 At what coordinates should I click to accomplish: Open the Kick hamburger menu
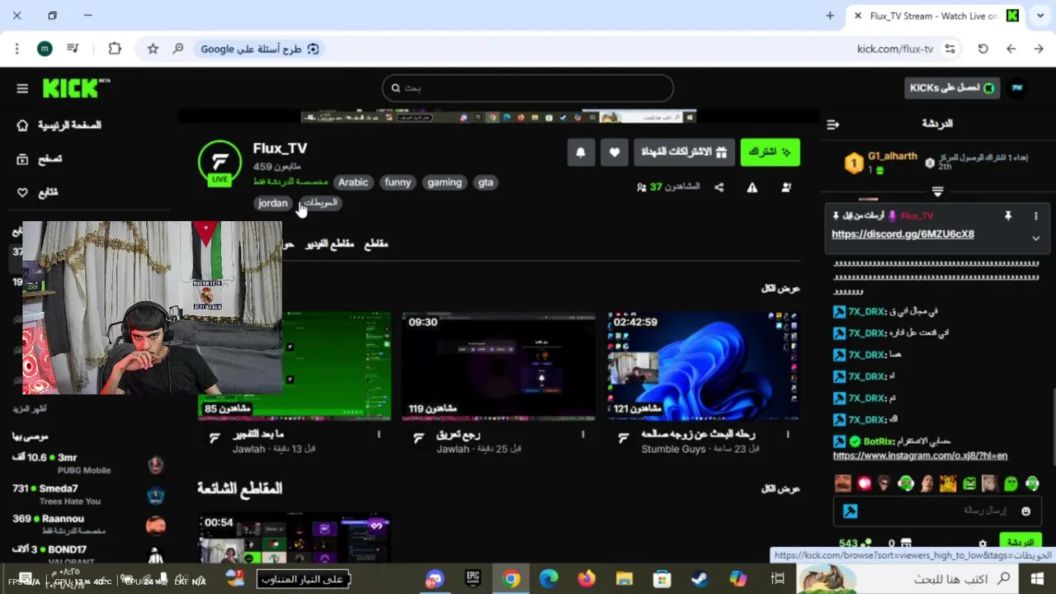(22, 88)
